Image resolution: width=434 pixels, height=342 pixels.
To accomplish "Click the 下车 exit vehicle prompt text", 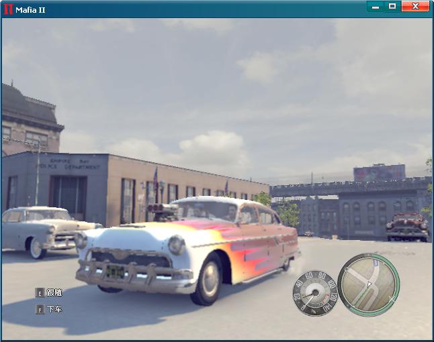I will click(x=54, y=309).
